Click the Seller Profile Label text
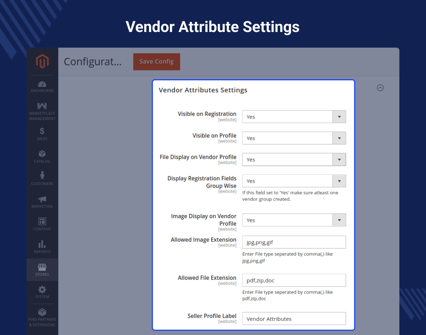The height and width of the screenshot is (335, 426). pos(212,316)
